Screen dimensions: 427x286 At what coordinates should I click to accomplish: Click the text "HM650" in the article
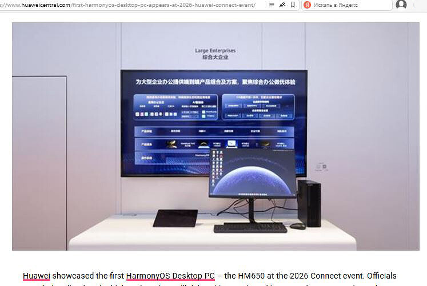pos(251,276)
